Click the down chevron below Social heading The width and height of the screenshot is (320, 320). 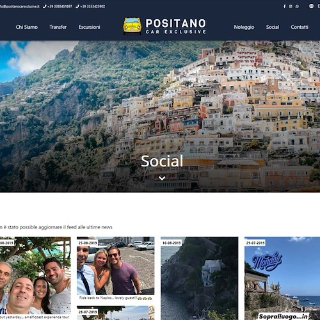[x=162, y=178]
